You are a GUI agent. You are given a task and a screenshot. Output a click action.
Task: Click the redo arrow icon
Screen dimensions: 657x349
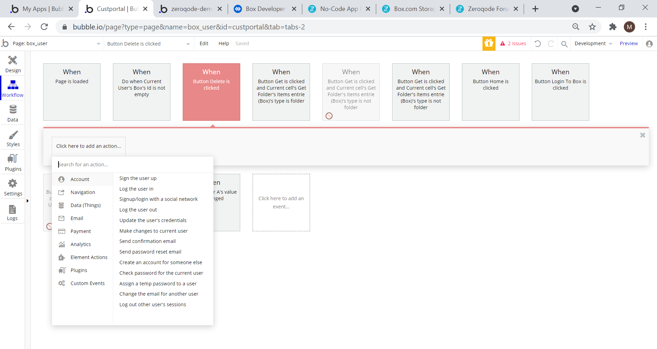tap(551, 43)
